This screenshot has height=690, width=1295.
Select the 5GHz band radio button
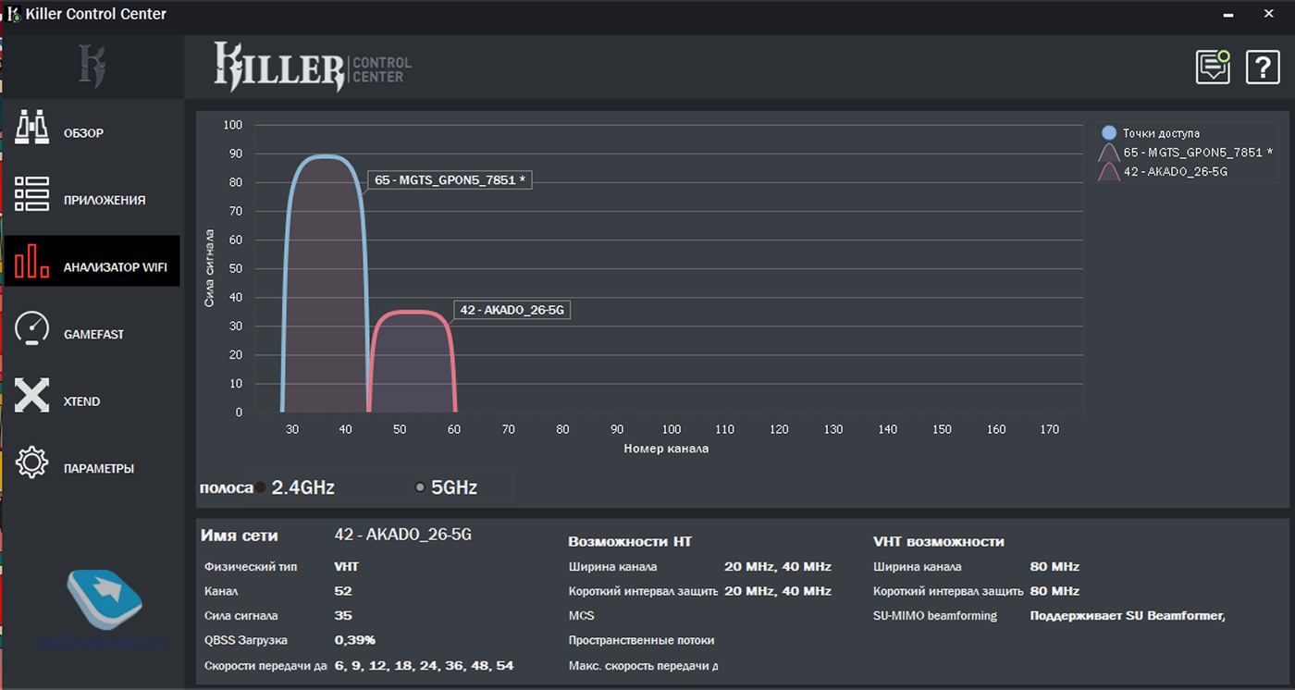coord(420,487)
